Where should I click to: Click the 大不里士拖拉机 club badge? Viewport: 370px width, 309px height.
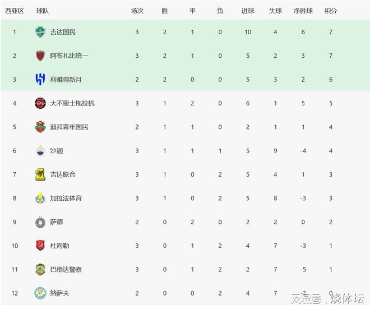40,103
